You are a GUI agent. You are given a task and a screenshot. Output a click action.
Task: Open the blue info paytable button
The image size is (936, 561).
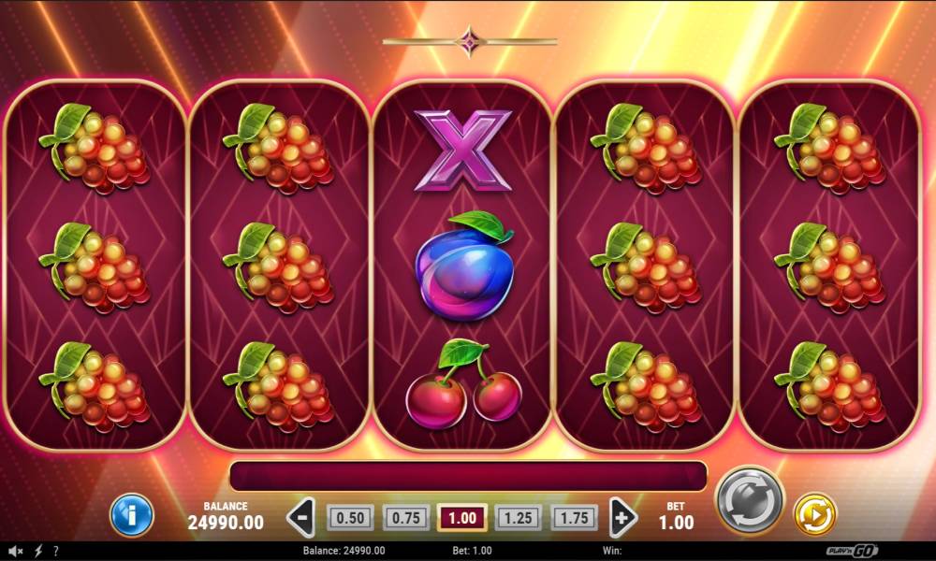[131, 514]
